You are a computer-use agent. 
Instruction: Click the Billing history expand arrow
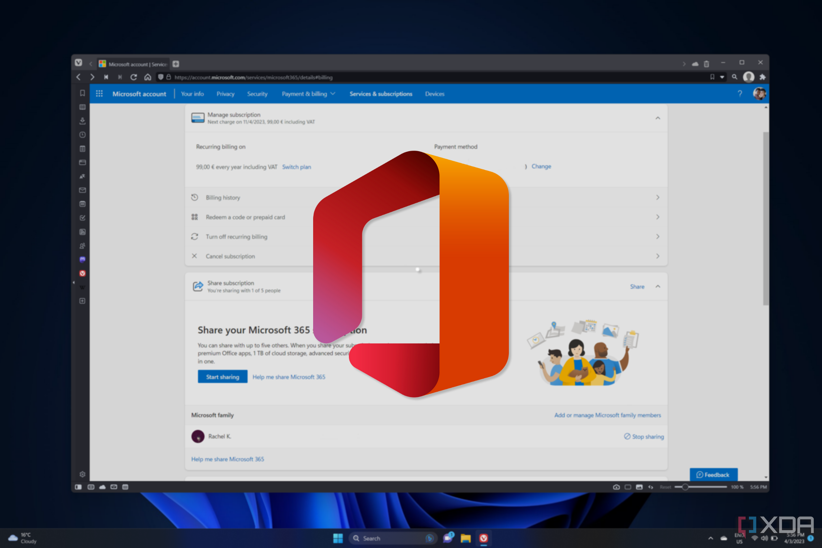pos(658,197)
